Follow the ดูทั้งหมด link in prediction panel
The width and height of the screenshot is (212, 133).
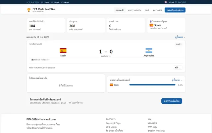pyautogui.click(x=177, y=80)
